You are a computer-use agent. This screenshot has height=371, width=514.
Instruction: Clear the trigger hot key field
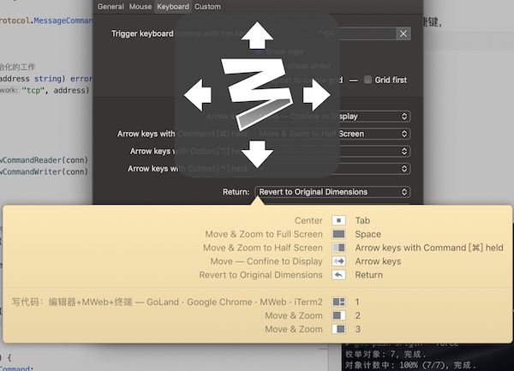point(403,33)
